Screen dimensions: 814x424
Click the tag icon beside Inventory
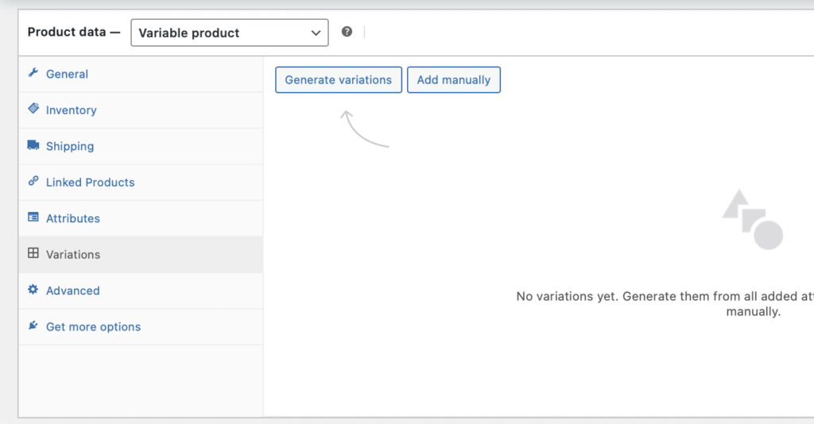33,109
